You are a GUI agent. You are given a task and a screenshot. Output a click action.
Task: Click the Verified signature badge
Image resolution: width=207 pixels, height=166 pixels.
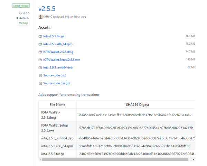pyautogui.click(x=23, y=23)
